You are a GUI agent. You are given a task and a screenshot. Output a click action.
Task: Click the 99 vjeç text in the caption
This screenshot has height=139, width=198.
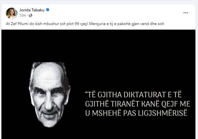(x=81, y=24)
